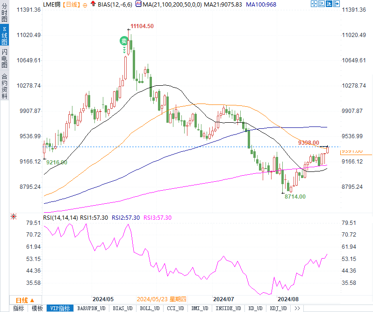Click the red arrow BIAS indicator icon
Viewport: 373px width, 312px height.
[x=93, y=4]
